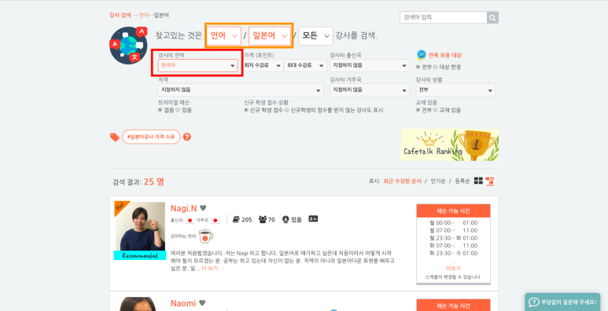Open Naomi's tutor profile name

[183, 303]
